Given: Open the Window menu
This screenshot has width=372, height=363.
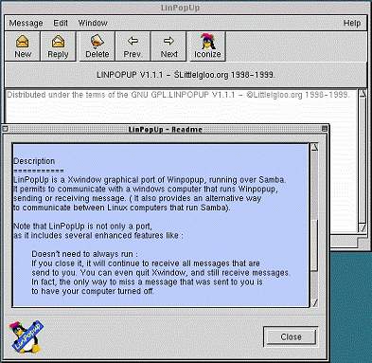Looking at the screenshot, I should 93,23.
